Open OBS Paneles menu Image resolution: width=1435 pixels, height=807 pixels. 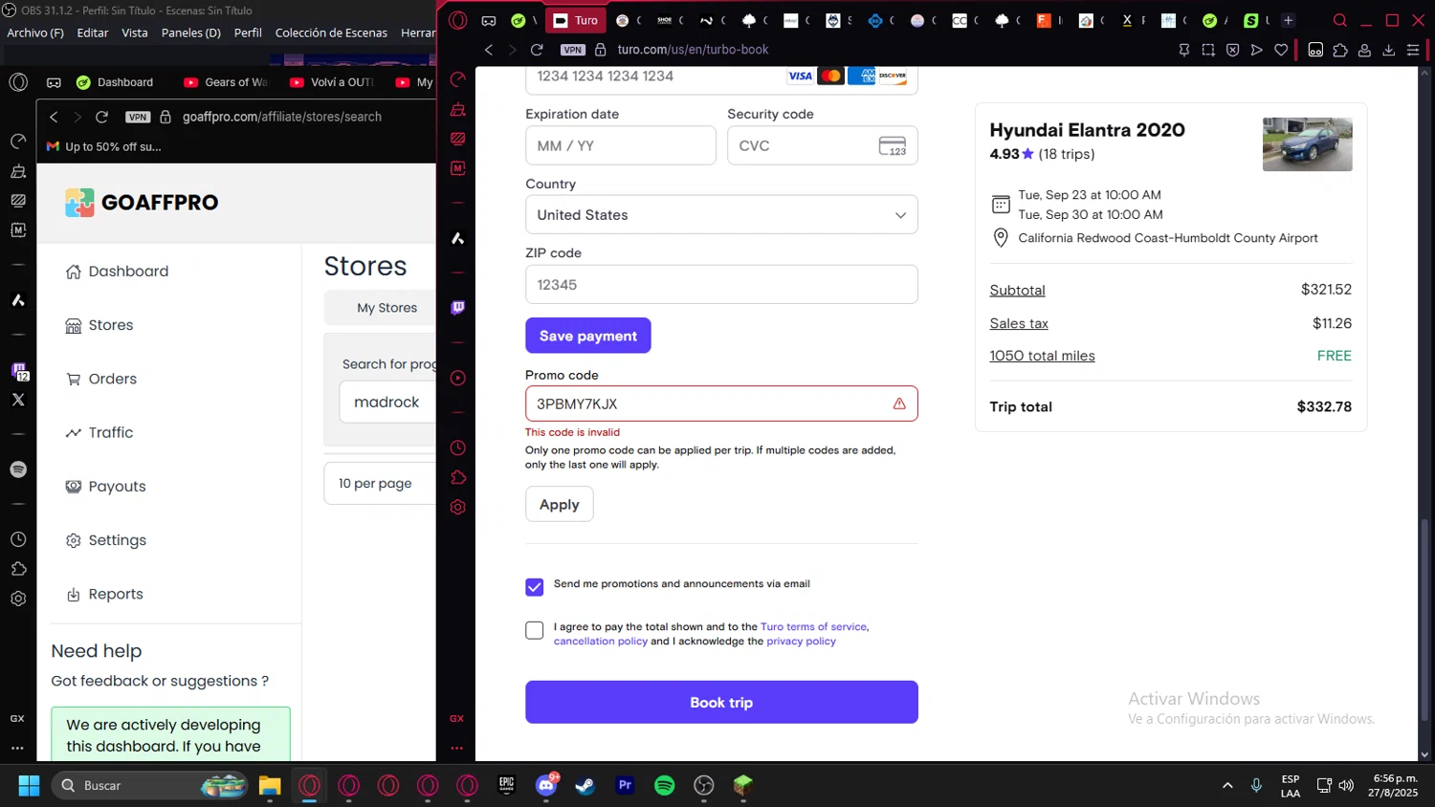(190, 33)
